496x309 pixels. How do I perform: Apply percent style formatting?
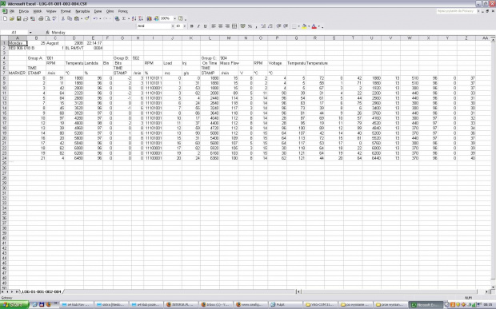[250, 26]
